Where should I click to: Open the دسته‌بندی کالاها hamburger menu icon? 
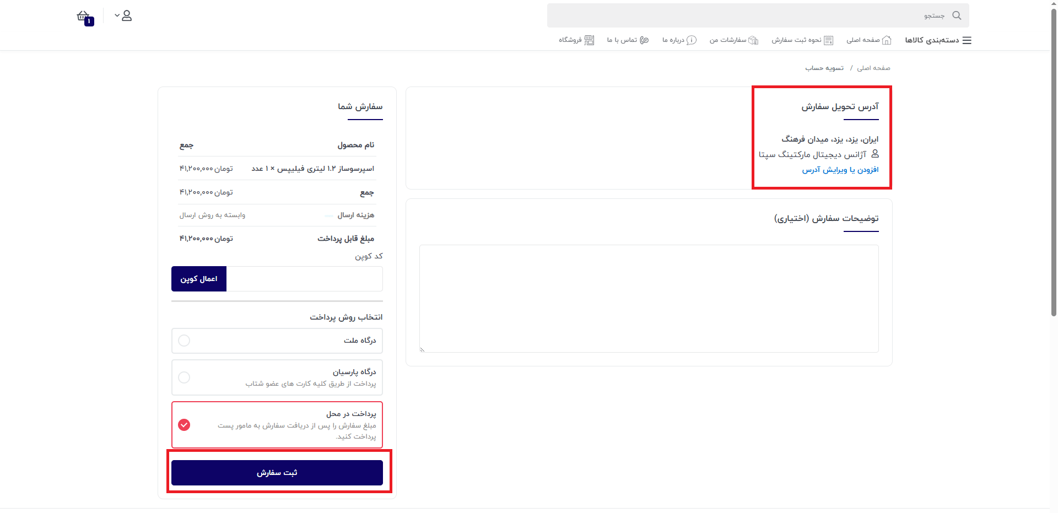point(967,40)
